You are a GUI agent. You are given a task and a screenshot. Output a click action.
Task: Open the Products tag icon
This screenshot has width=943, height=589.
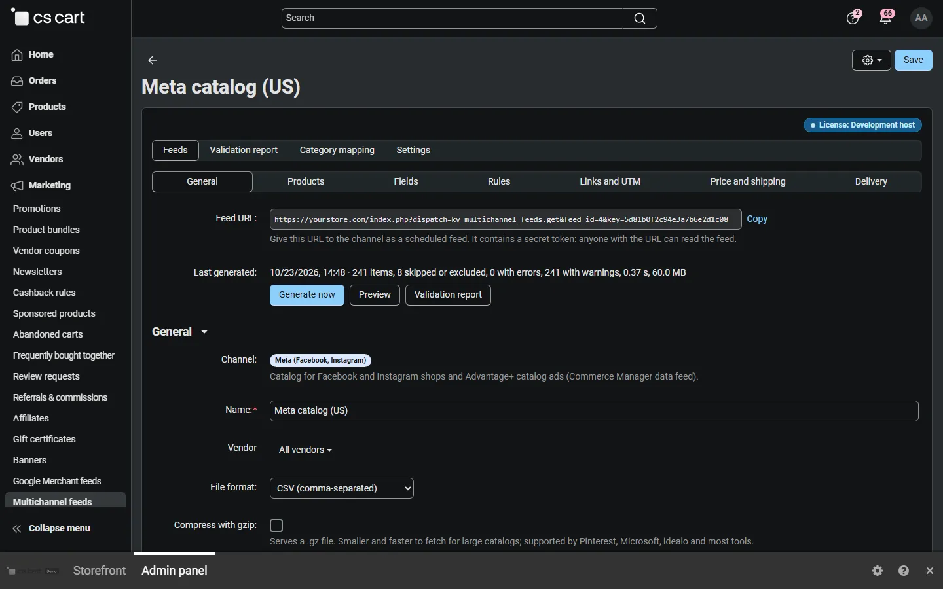tap(17, 107)
